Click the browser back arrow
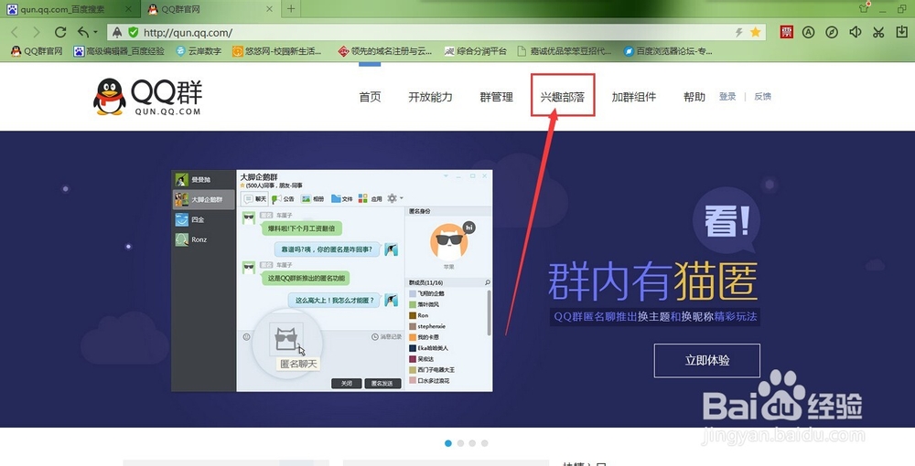 tap(15, 33)
